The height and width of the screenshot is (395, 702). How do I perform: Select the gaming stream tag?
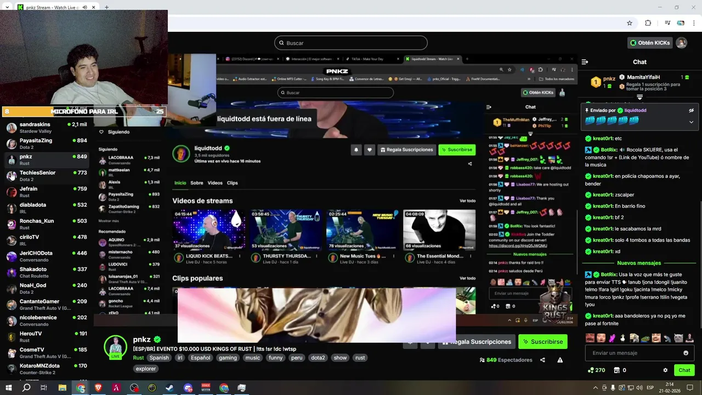point(228,358)
